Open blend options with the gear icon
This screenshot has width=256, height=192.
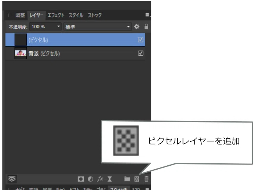137,26
